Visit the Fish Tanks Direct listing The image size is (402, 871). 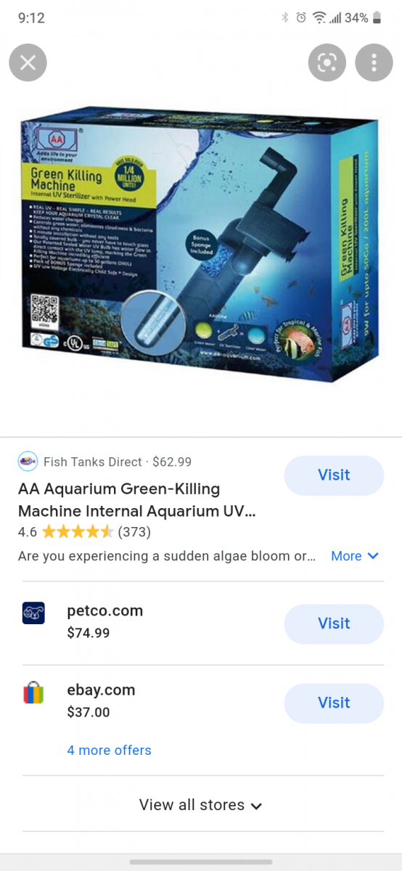(334, 475)
